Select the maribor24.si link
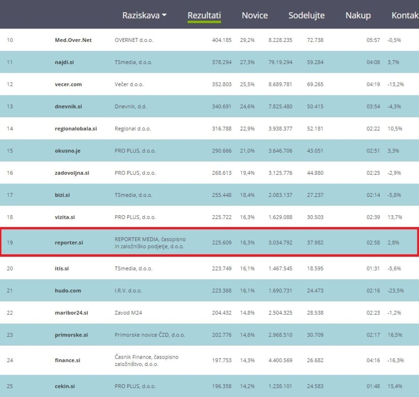 point(71,313)
